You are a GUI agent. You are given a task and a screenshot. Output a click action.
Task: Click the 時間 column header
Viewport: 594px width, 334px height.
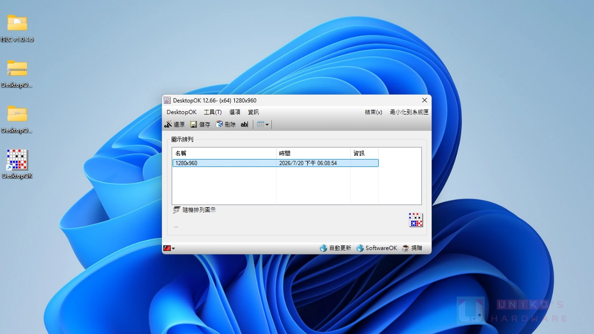click(313, 153)
